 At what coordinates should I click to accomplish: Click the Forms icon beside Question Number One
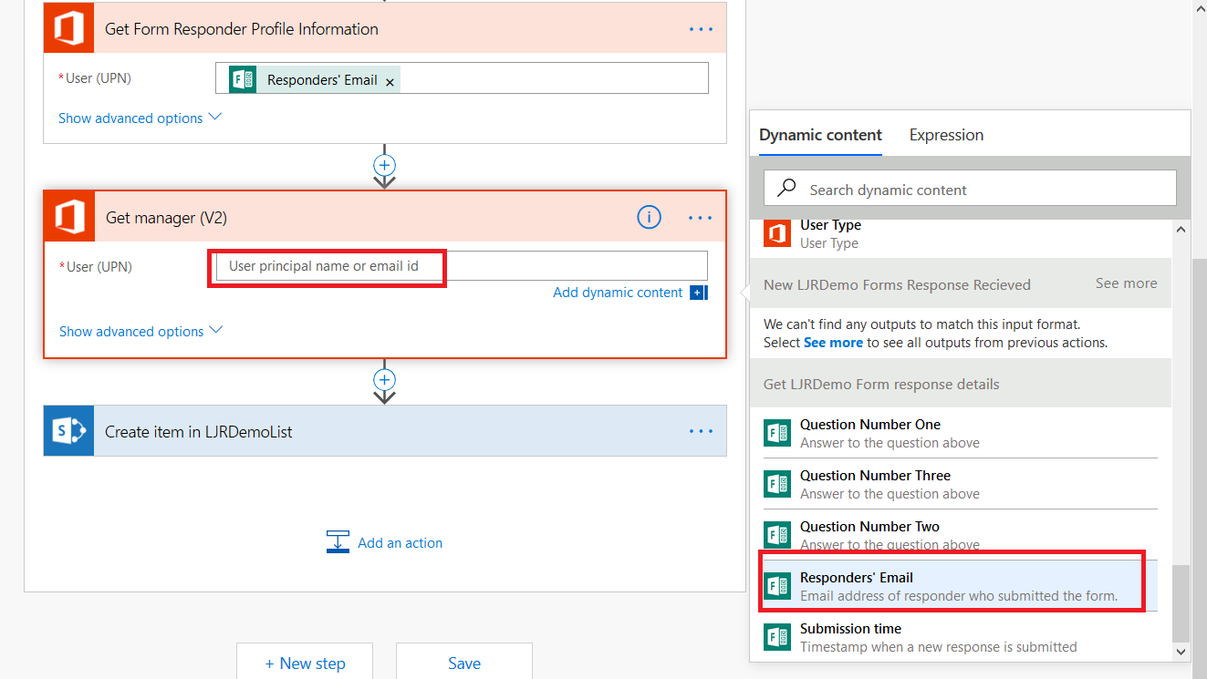click(x=777, y=433)
